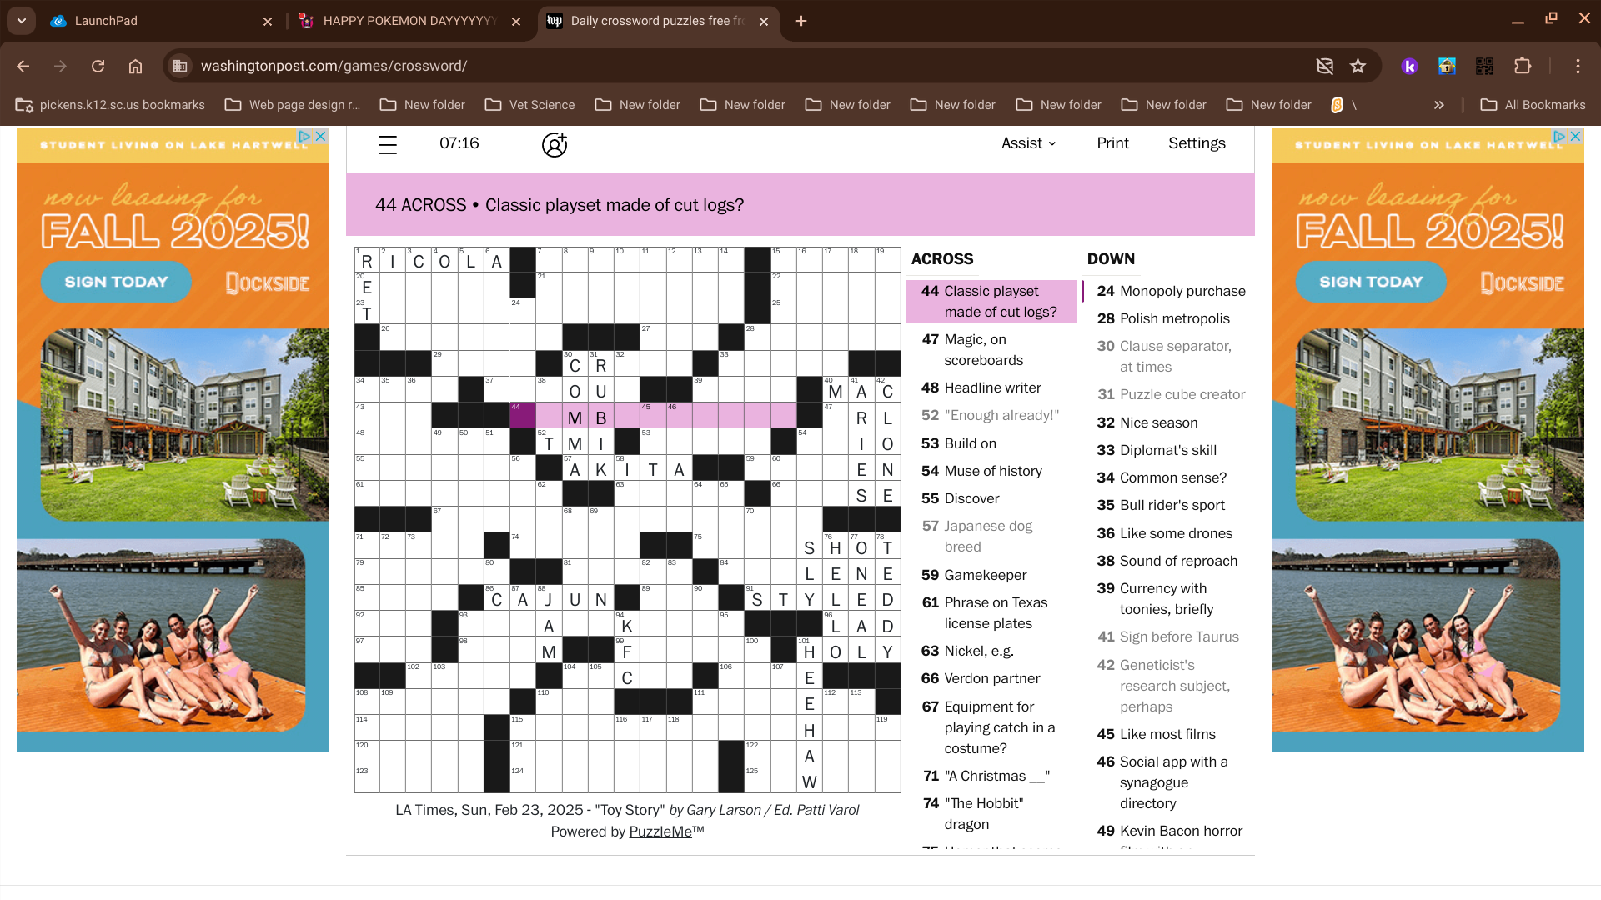Expand the Assist dropdown menu
Viewport: 1601px width, 900px height.
pyautogui.click(x=1029, y=143)
